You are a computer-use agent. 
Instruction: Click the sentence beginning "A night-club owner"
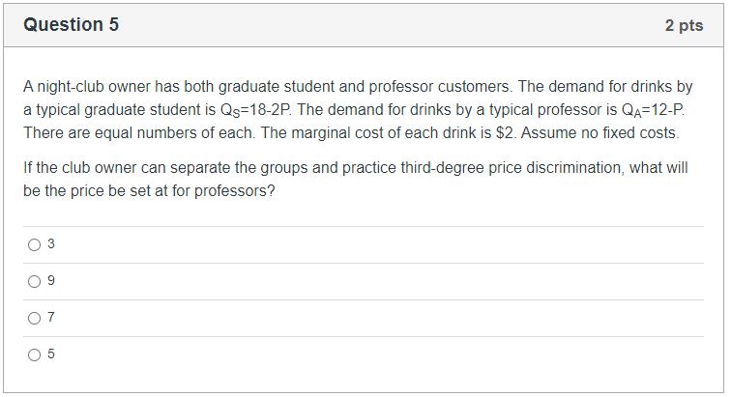tap(268, 87)
